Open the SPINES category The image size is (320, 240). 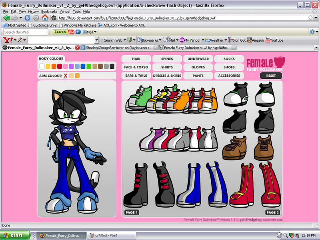pyautogui.click(x=167, y=59)
